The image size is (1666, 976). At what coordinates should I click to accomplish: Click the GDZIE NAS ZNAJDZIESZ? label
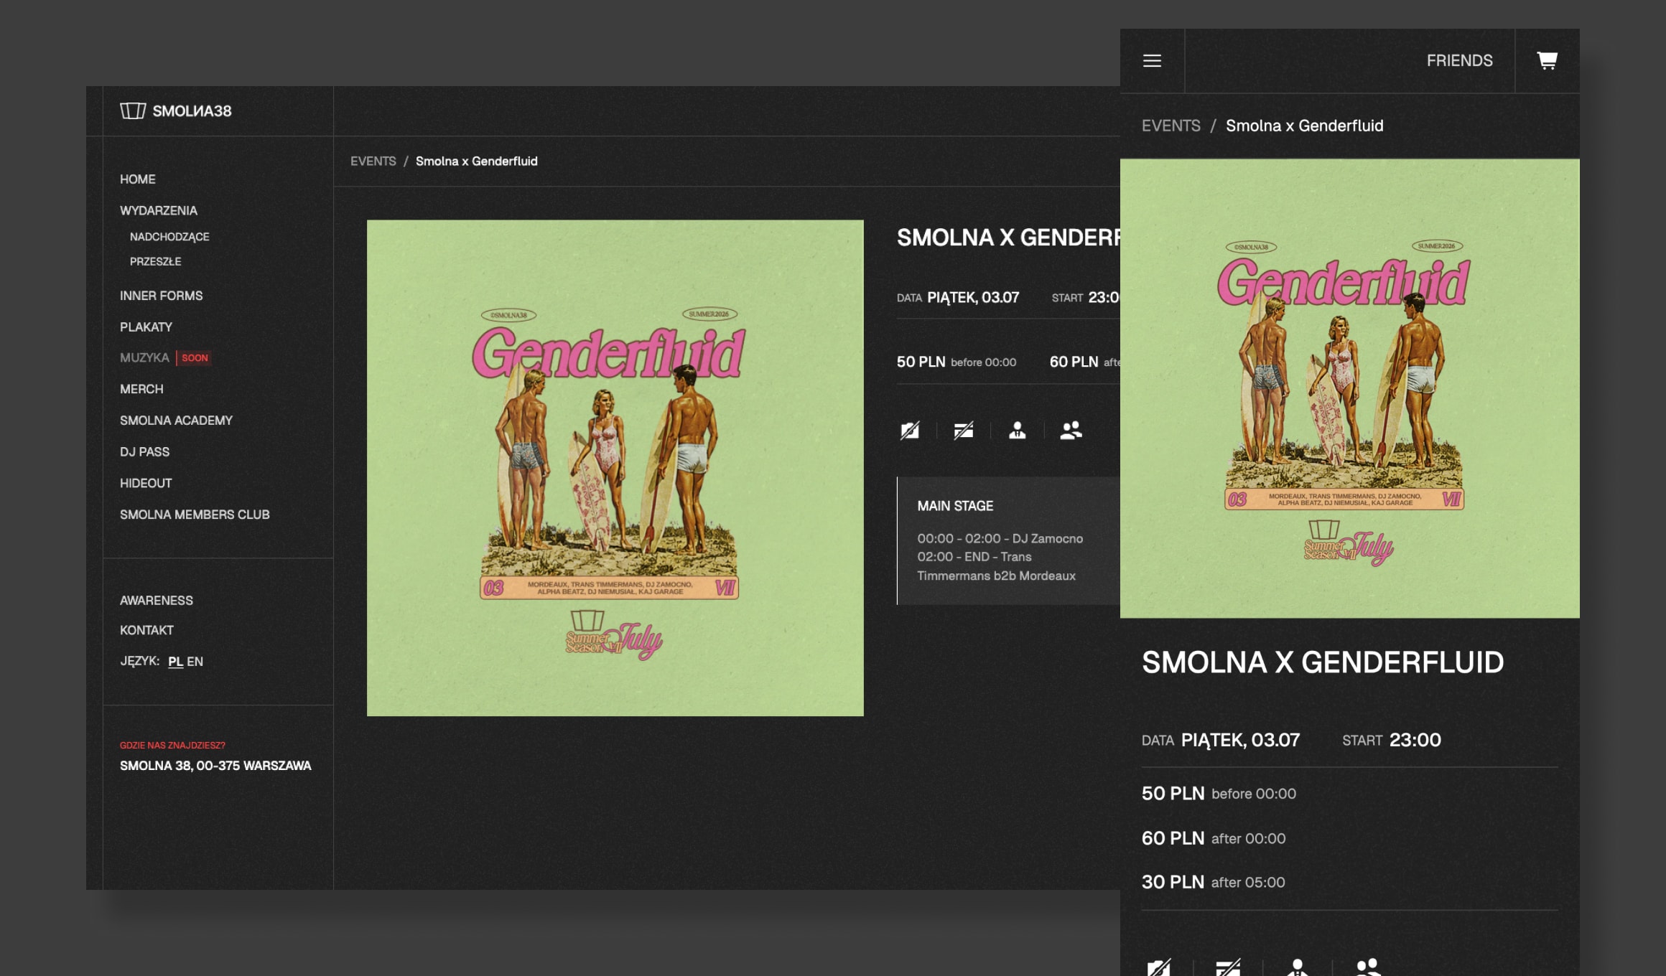[x=172, y=746]
